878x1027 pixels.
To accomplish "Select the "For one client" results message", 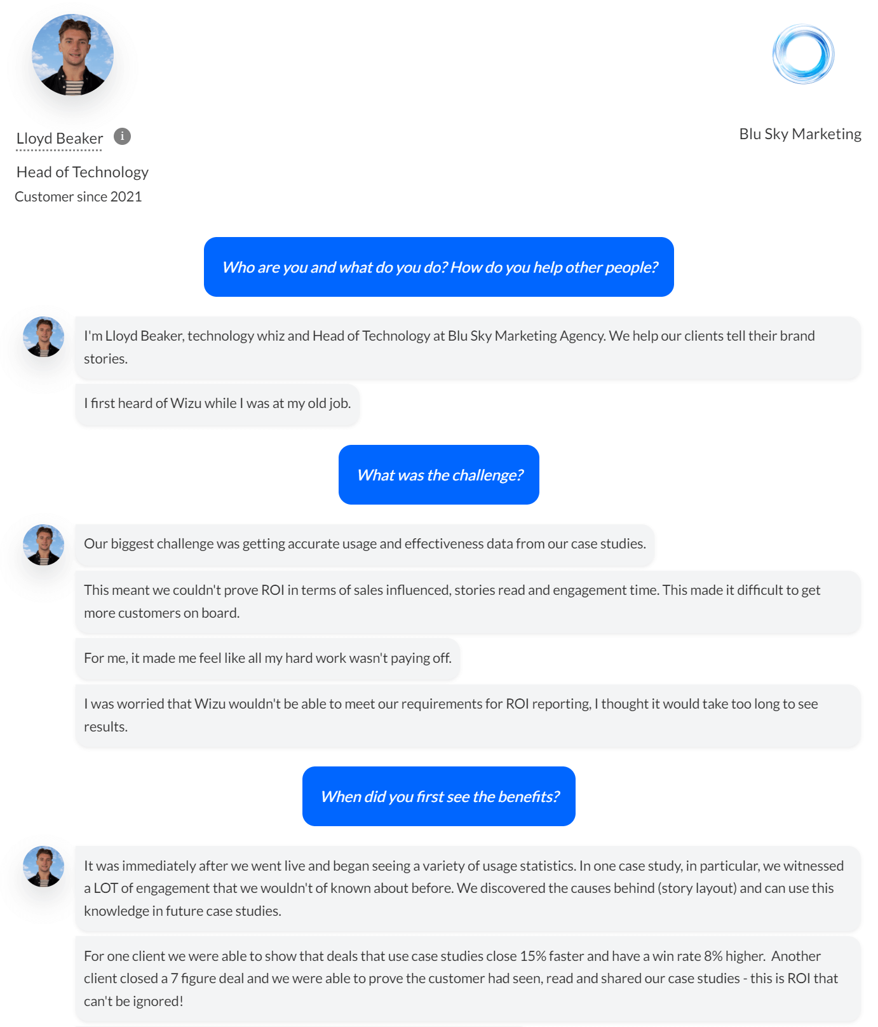I will coord(467,978).
